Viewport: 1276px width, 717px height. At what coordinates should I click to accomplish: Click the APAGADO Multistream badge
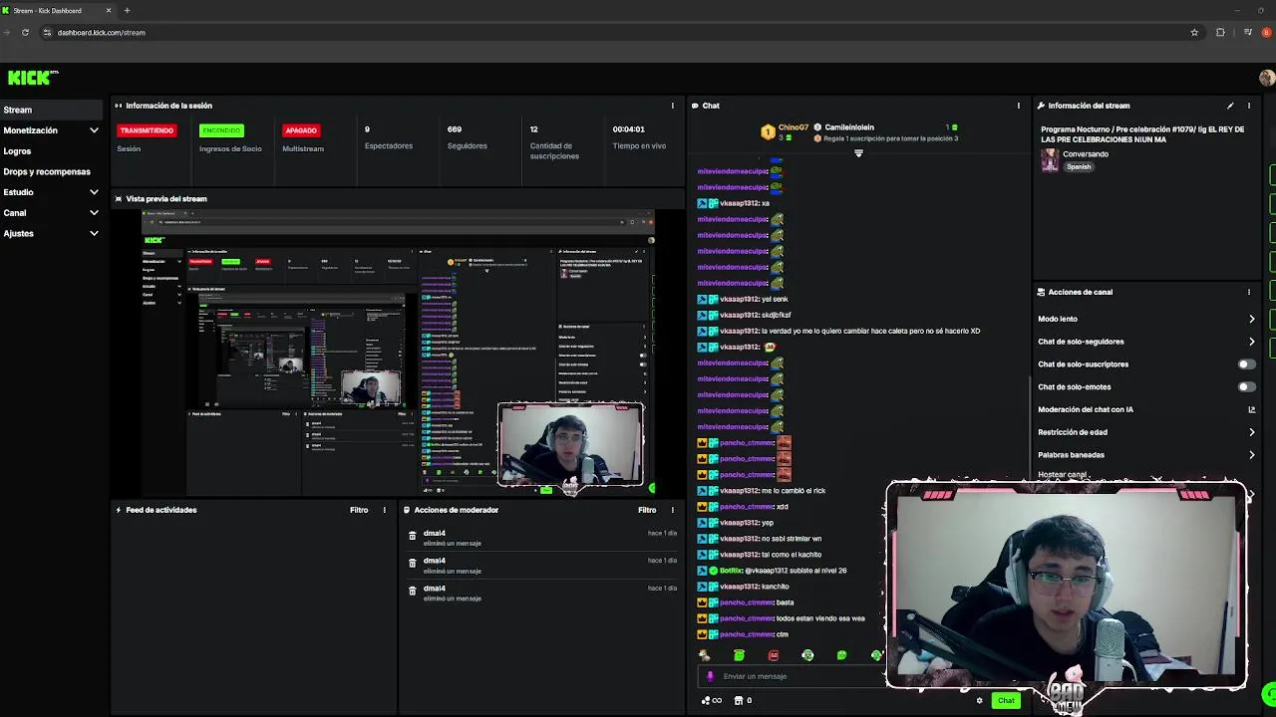pyautogui.click(x=301, y=130)
